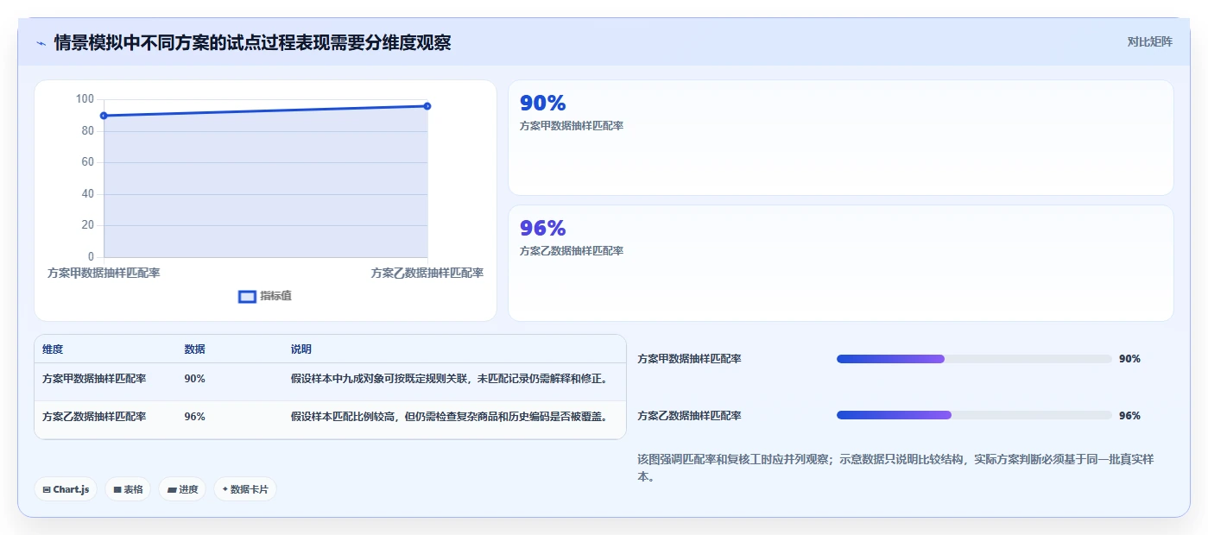The height and width of the screenshot is (535, 1208).
Task: Click description starting 假设样本匹配比例较高
Action: tap(452, 417)
